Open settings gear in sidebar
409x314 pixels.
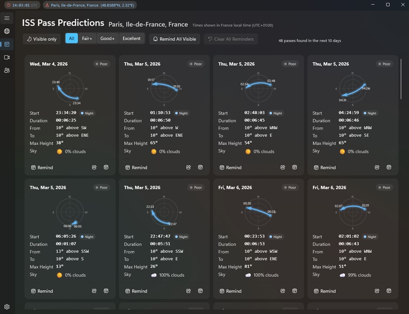pos(7,307)
